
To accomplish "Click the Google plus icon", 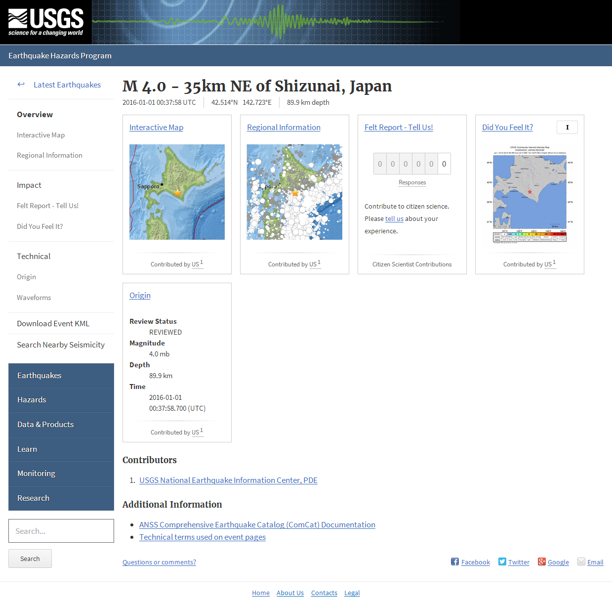I will (542, 561).
